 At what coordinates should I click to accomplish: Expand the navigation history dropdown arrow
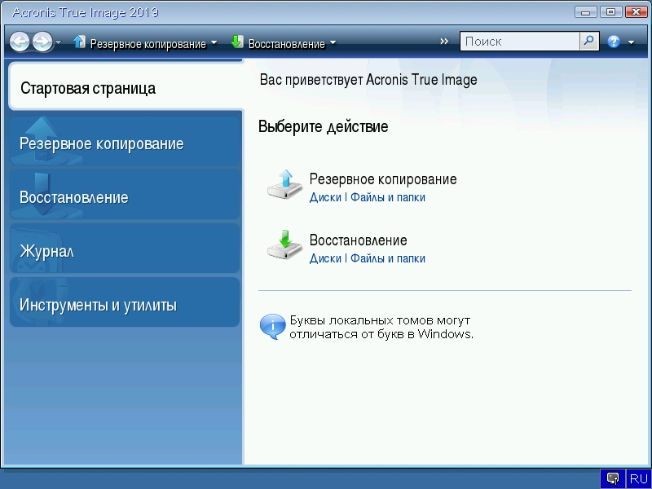58,42
